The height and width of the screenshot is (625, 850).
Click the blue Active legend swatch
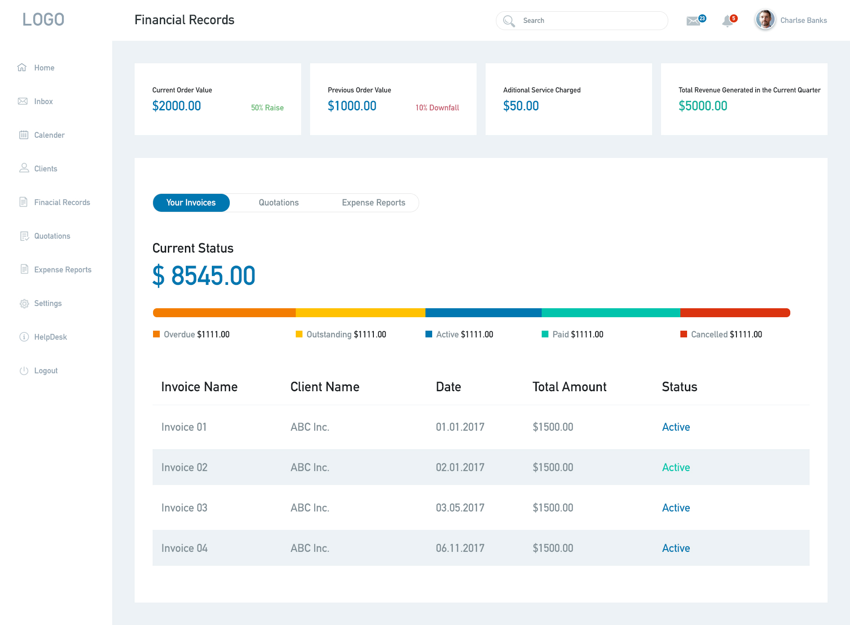tap(429, 334)
